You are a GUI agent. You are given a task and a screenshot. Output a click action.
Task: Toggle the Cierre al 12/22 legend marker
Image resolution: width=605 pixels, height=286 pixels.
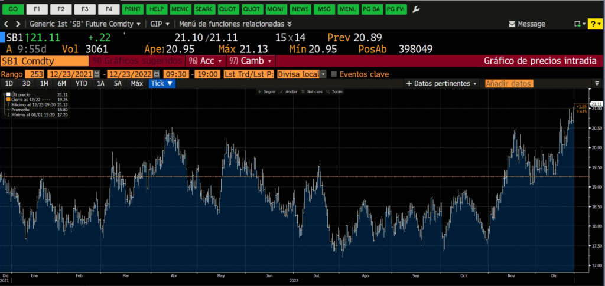pyautogui.click(x=8, y=100)
